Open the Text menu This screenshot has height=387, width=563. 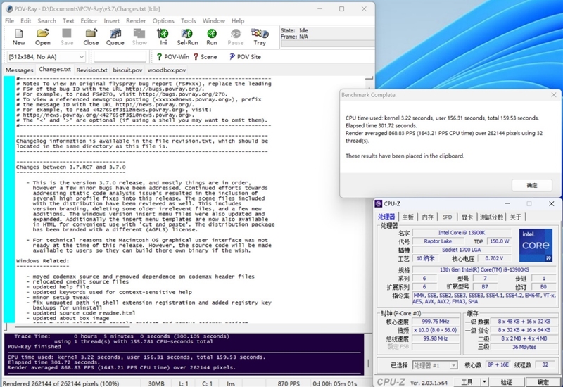(68, 21)
